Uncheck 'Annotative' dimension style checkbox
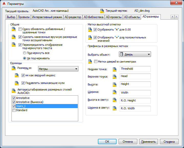The height and width of the screenshot is (148, 184). pos(14,98)
